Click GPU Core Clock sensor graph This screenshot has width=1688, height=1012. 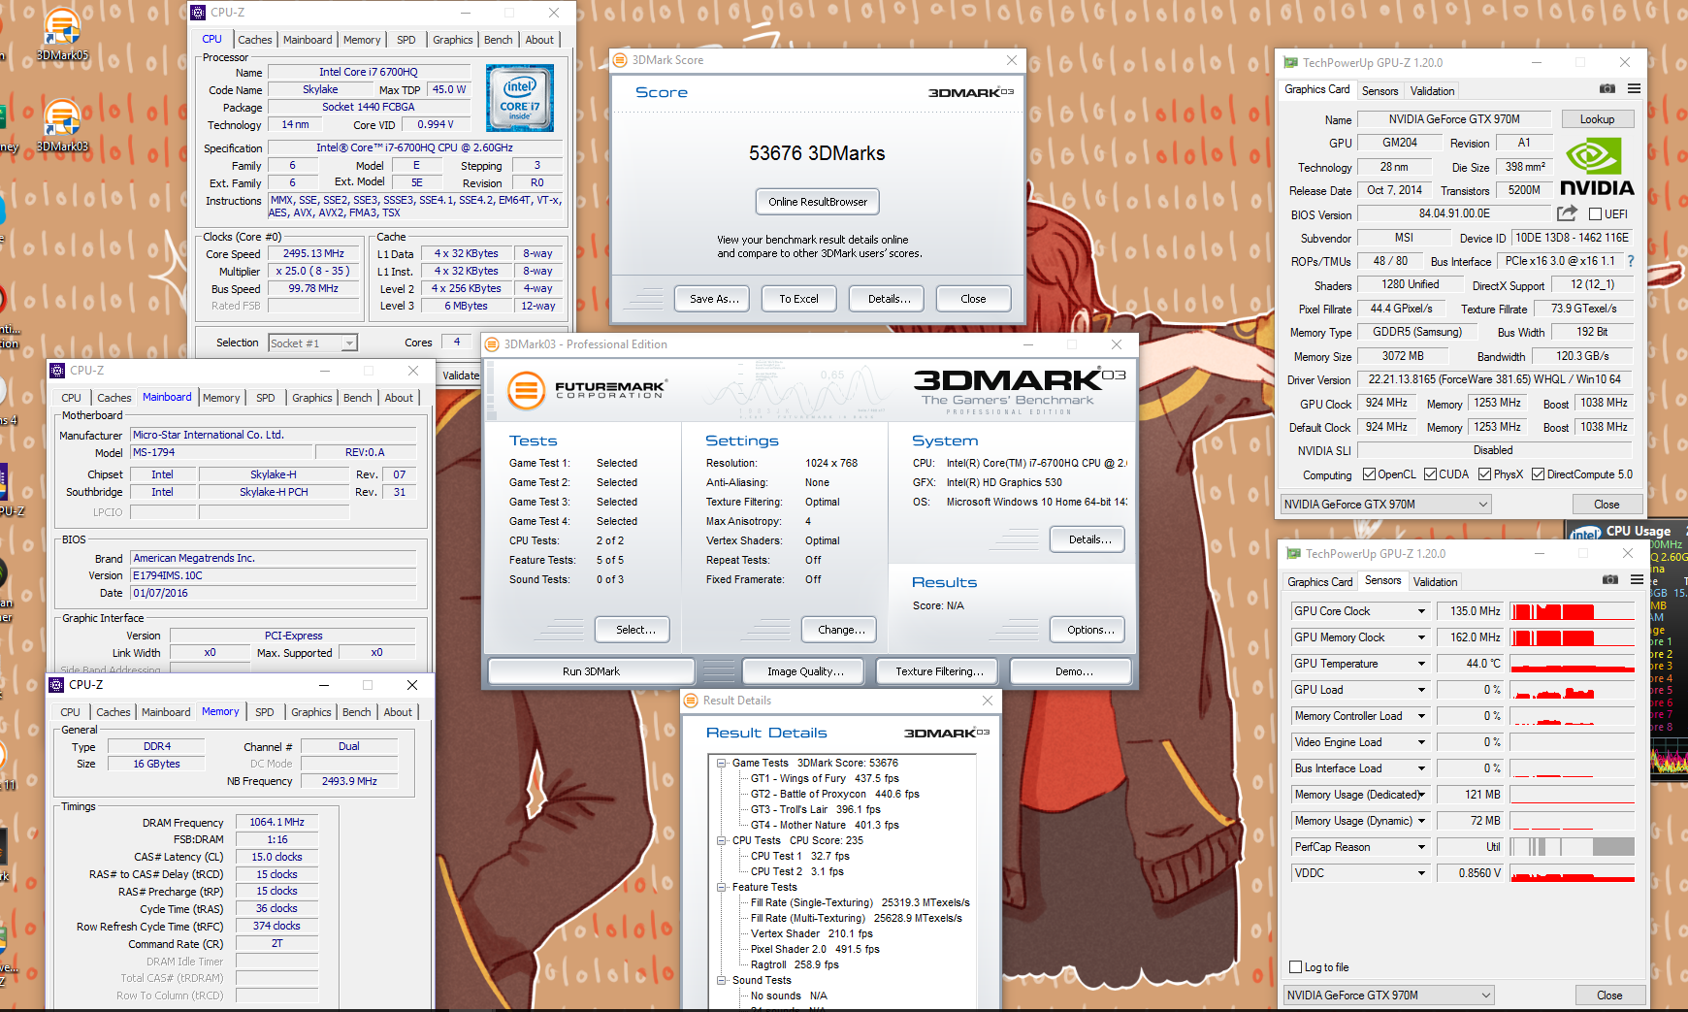(x=1573, y=611)
